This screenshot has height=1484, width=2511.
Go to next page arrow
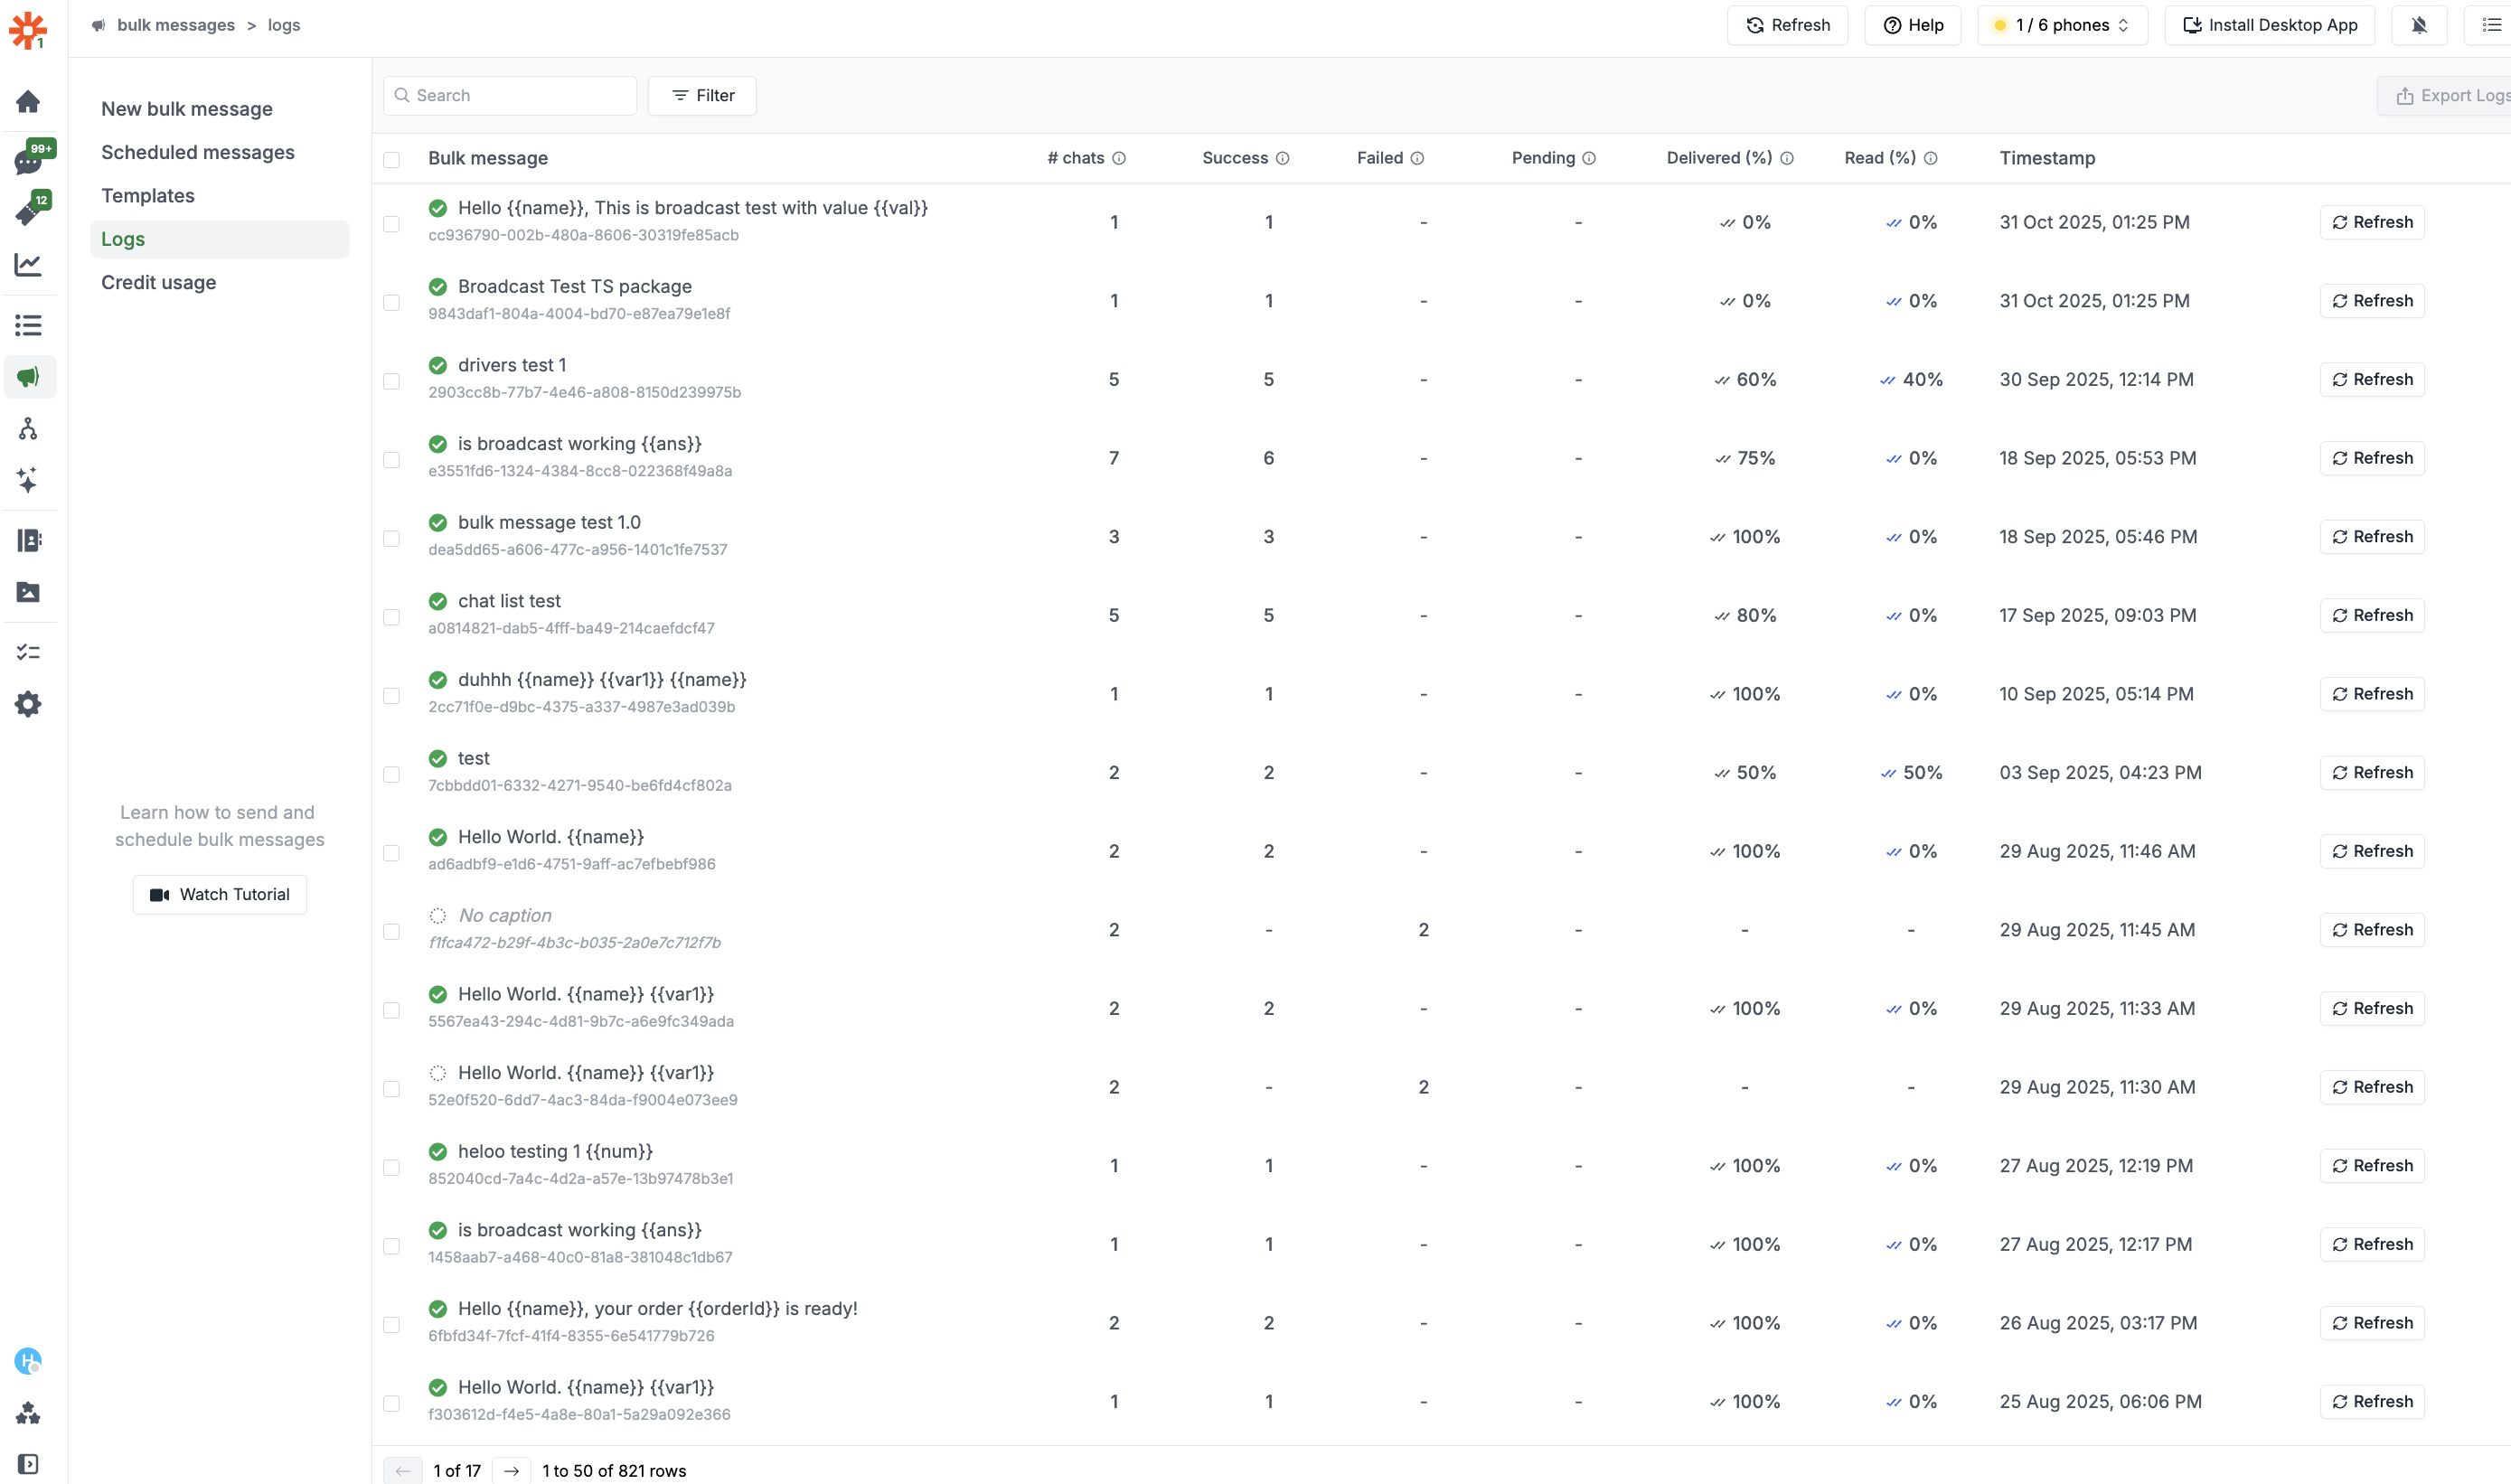pos(511,1470)
